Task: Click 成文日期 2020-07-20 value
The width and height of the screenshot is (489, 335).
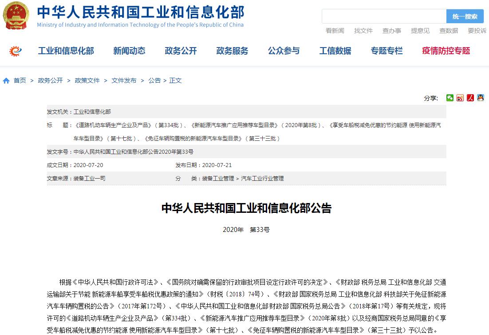Action: [x=88, y=165]
